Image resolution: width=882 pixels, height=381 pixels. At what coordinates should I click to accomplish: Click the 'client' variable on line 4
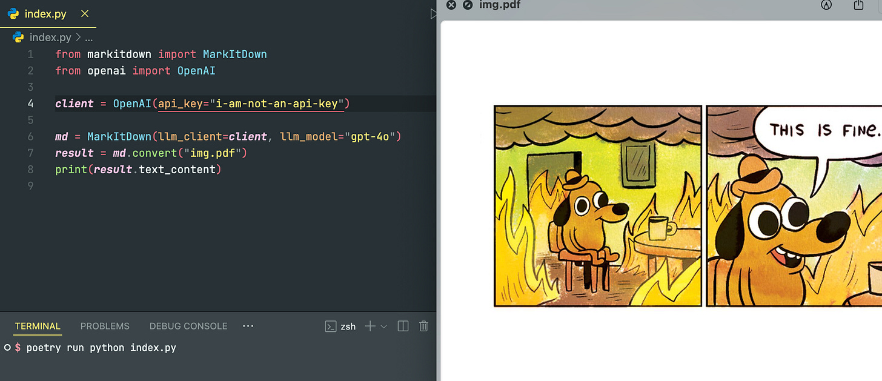(75, 104)
